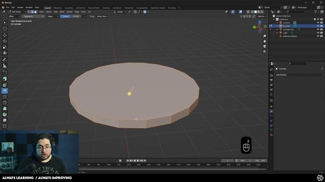Viewport: 325px width, 182px height.
Task: Toggle X-ray viewport display
Action: [x=248, y=12]
